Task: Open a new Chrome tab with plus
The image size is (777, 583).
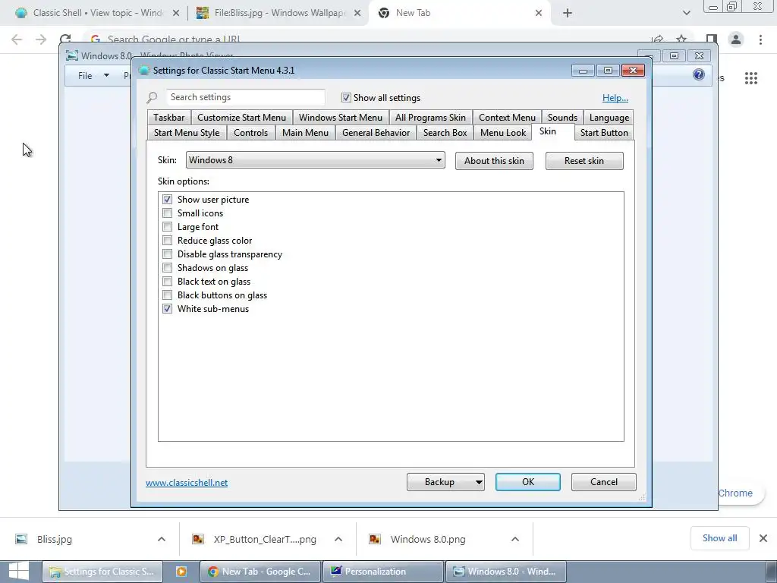Action: click(x=568, y=13)
